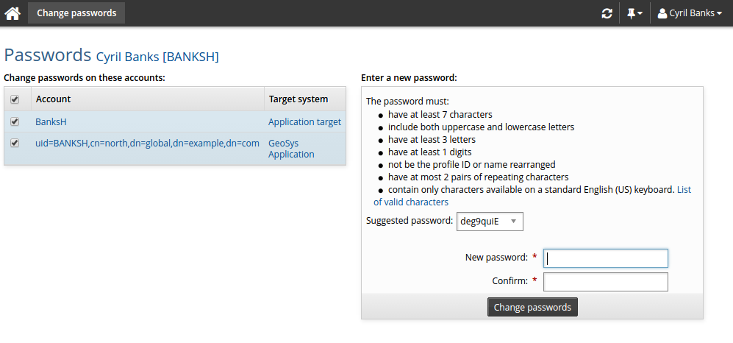This screenshot has height=343, width=733.
Task: Open the Cyril Banks user menu
Action: (689, 13)
